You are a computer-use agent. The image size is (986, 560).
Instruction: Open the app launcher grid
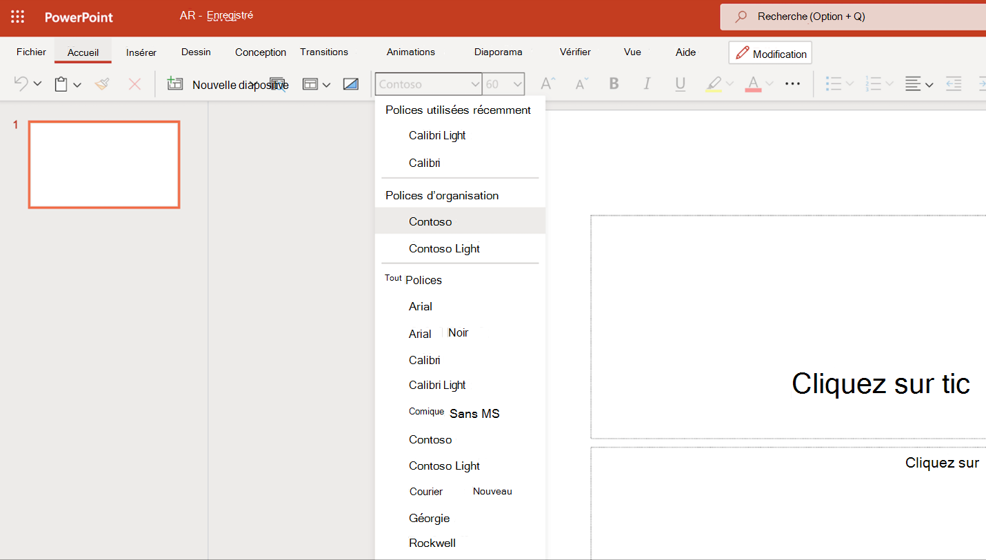point(18,17)
